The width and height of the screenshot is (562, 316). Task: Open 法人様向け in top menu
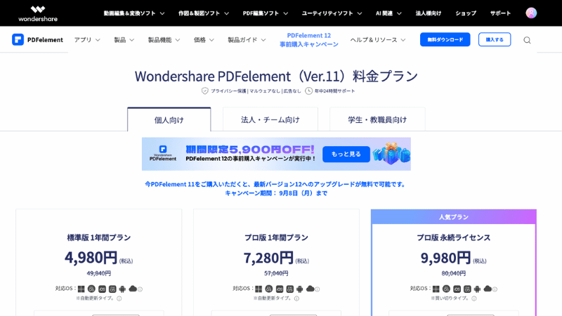click(x=429, y=13)
